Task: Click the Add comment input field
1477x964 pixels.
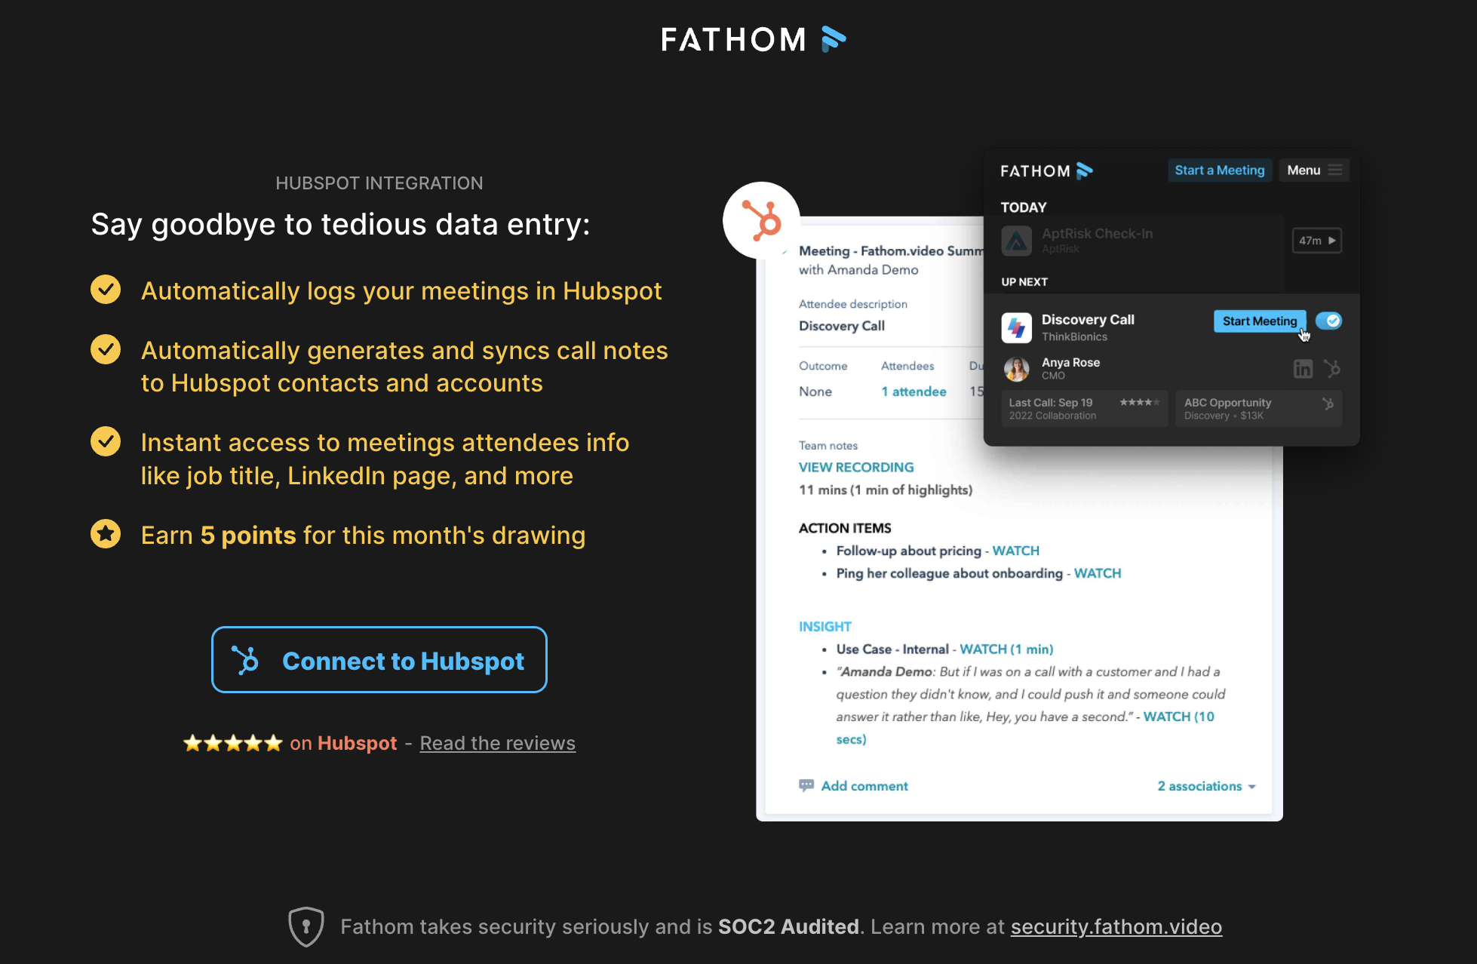Action: [x=862, y=785]
